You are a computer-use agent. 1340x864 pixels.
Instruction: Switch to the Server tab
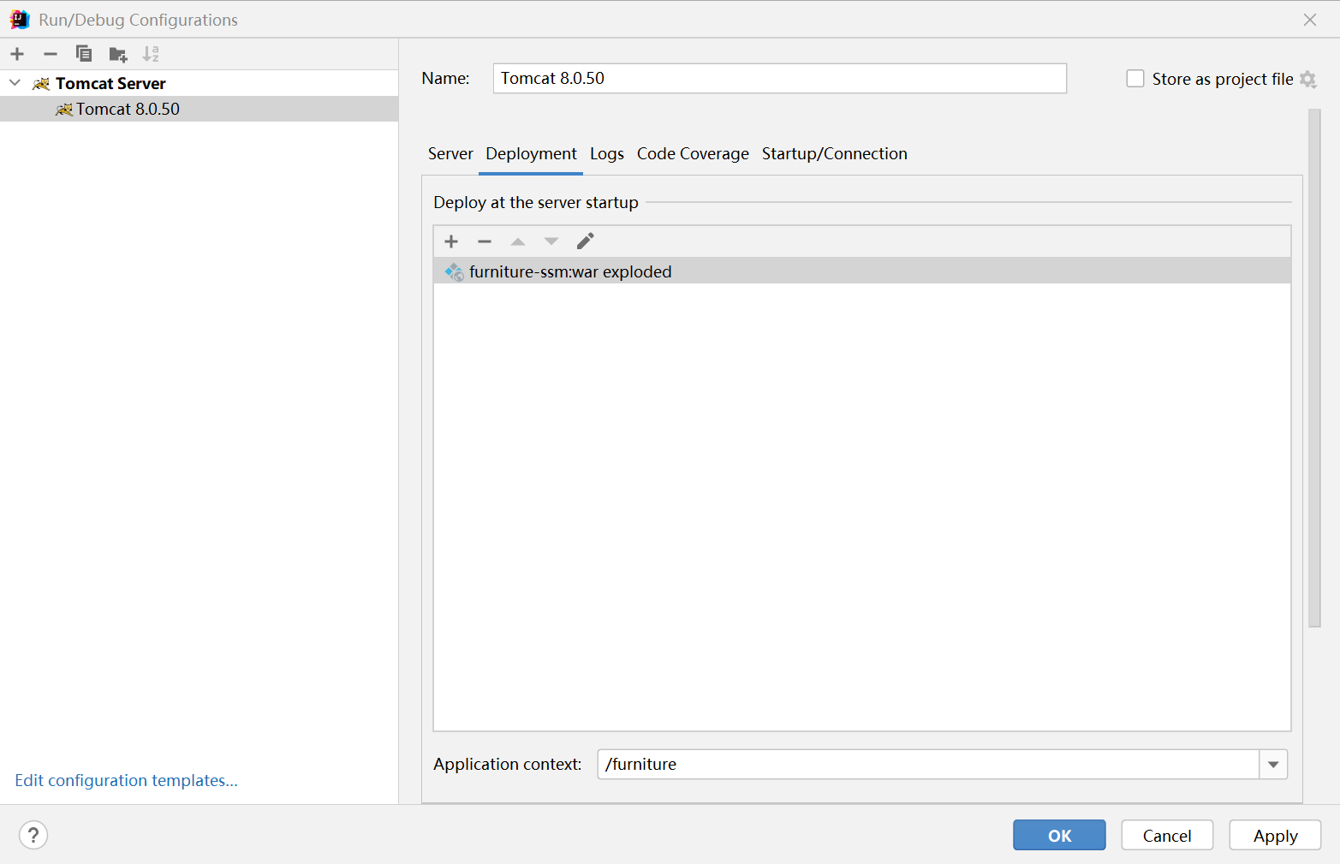(x=450, y=154)
